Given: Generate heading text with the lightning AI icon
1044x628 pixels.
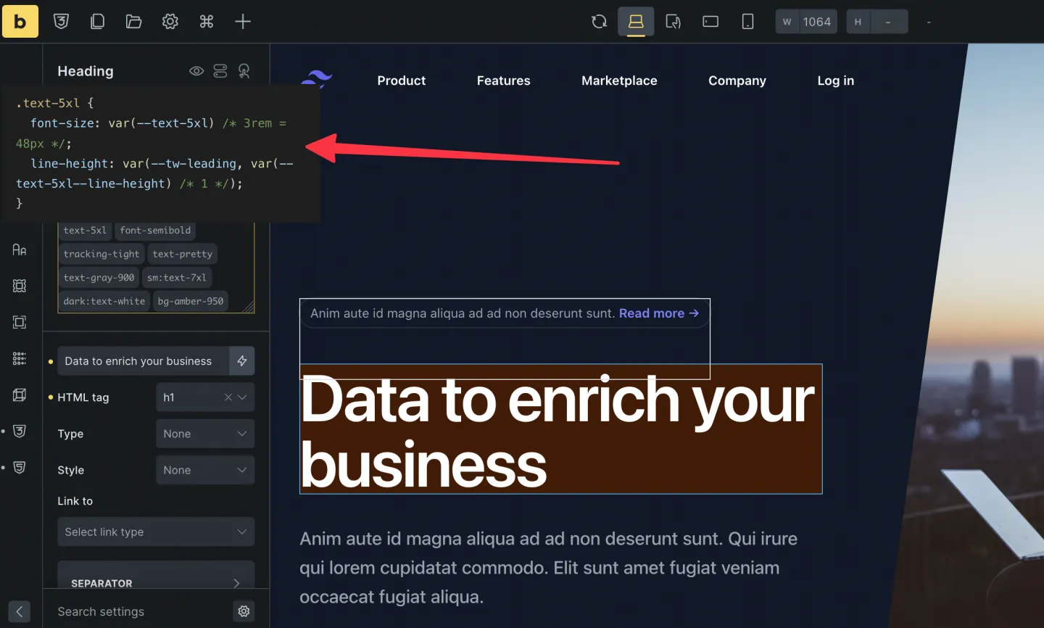Looking at the screenshot, I should click(x=242, y=360).
